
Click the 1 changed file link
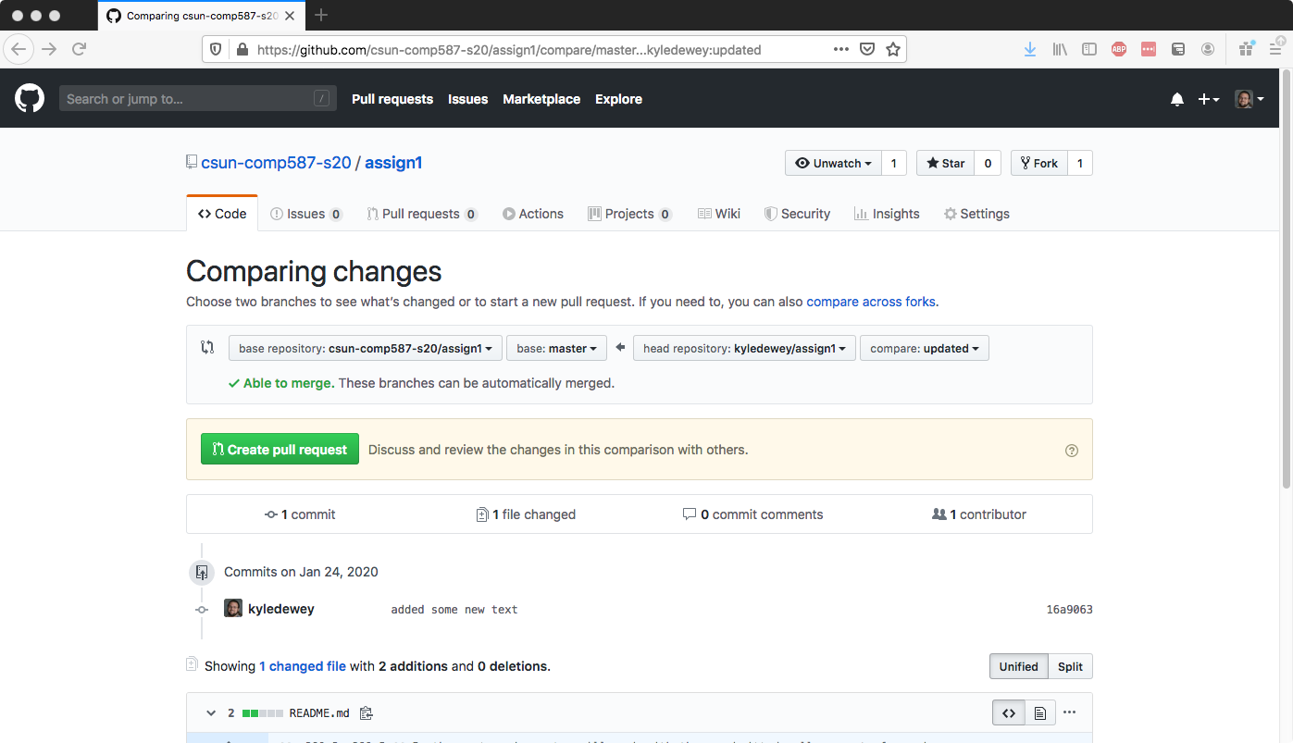303,666
